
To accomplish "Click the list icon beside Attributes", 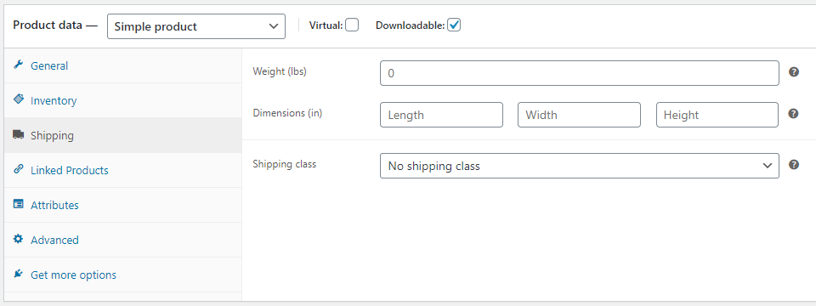I will pos(18,205).
